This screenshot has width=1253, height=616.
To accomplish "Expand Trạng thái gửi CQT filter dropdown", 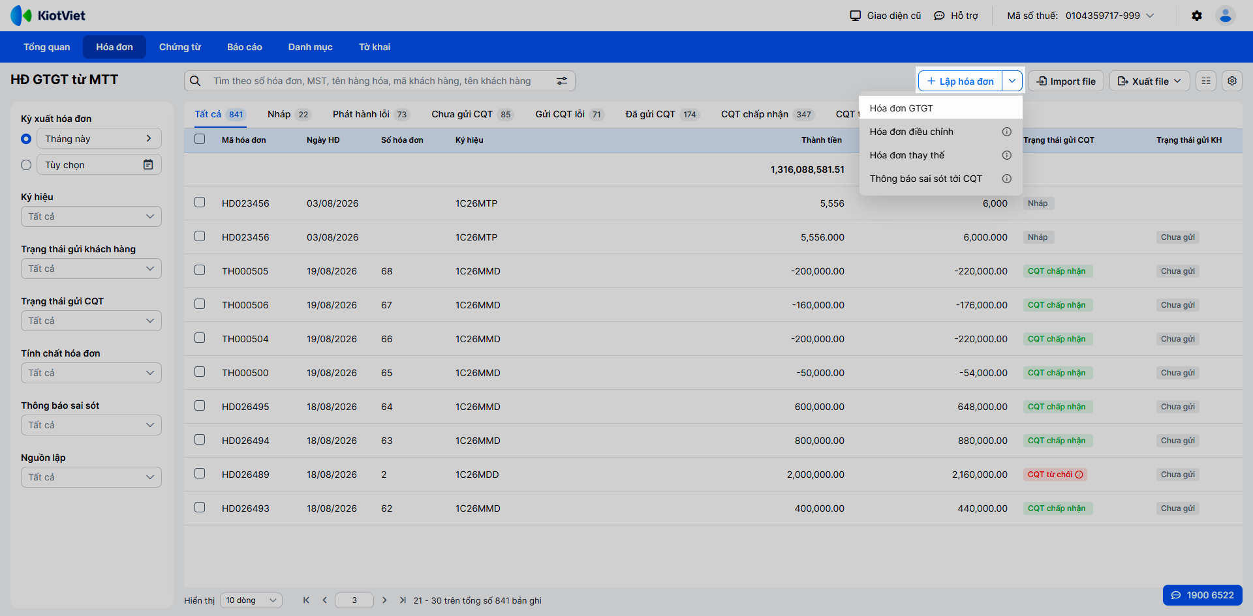I will tap(91, 321).
